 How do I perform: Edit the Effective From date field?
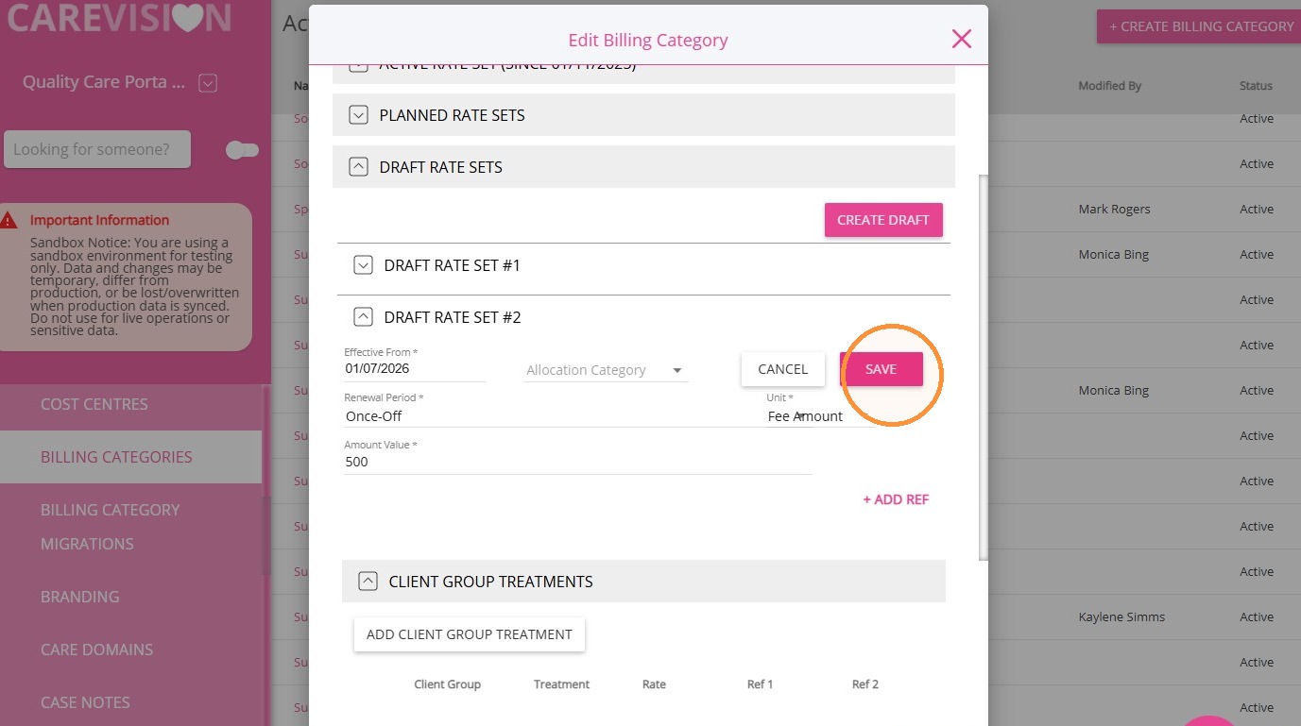[415, 369]
